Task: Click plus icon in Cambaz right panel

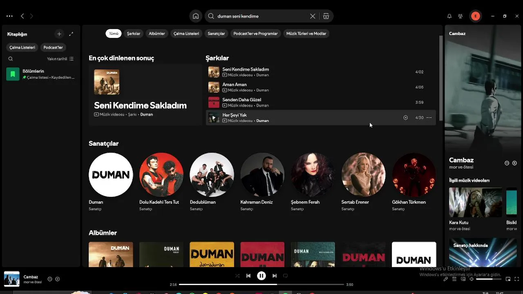Action: click(514, 163)
